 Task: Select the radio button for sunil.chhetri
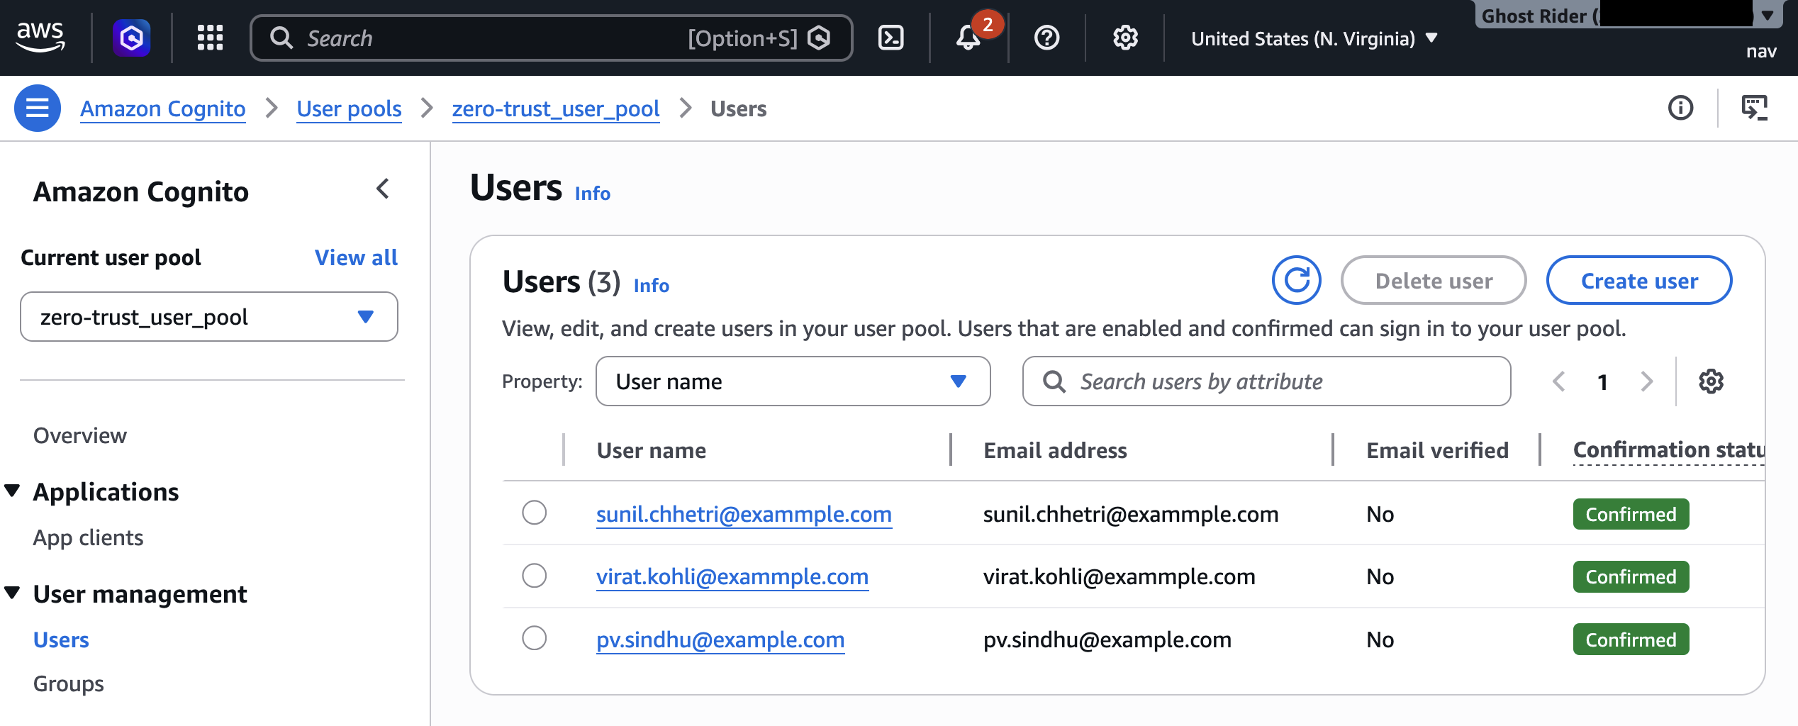point(534,513)
